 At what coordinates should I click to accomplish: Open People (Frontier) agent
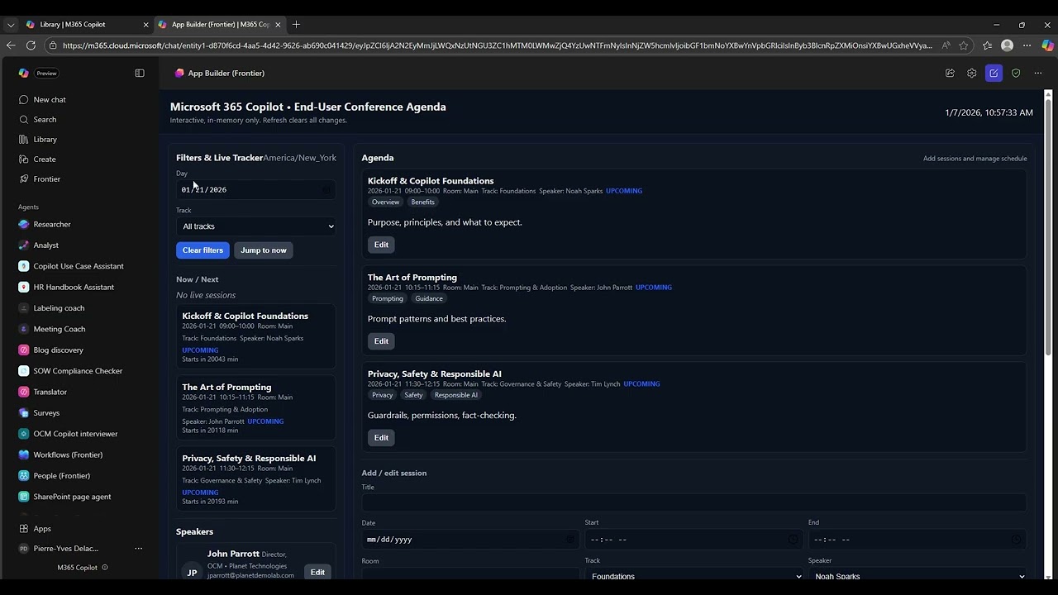(x=61, y=475)
